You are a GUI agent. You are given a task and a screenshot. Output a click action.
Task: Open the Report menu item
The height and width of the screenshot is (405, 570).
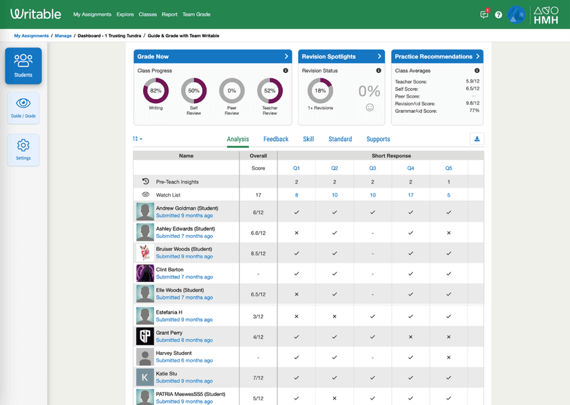[x=169, y=14]
